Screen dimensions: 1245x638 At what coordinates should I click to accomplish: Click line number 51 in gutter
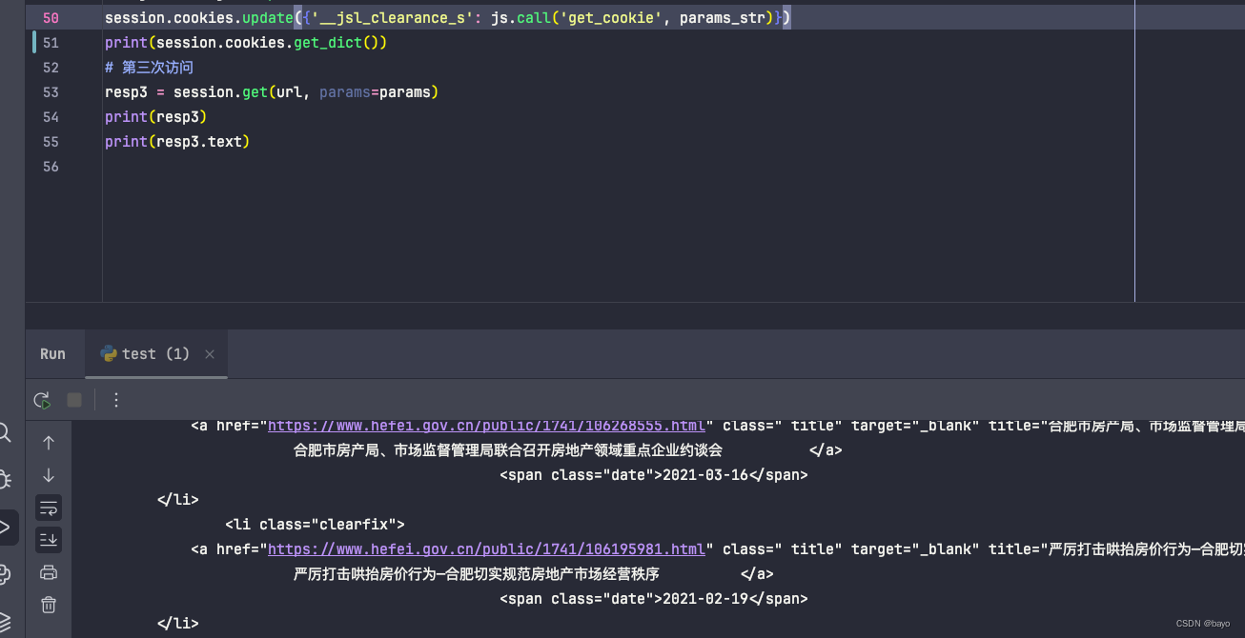[x=51, y=43]
